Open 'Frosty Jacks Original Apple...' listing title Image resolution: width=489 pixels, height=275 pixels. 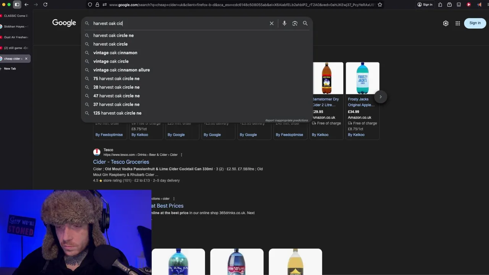(x=361, y=102)
